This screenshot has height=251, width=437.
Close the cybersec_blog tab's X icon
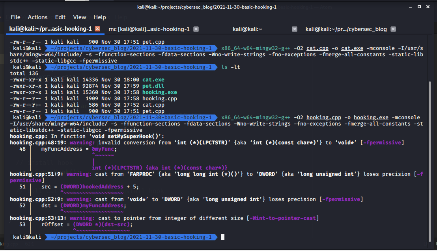(392, 29)
